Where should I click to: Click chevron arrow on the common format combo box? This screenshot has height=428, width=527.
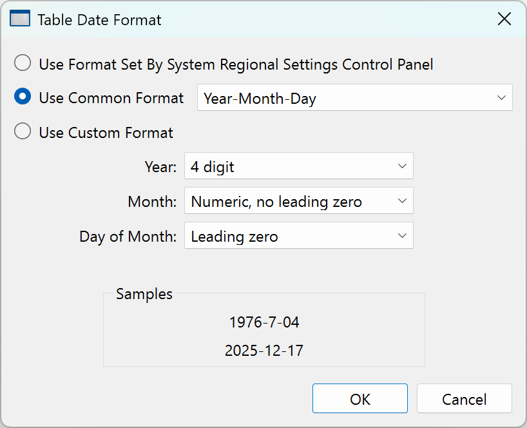point(501,98)
